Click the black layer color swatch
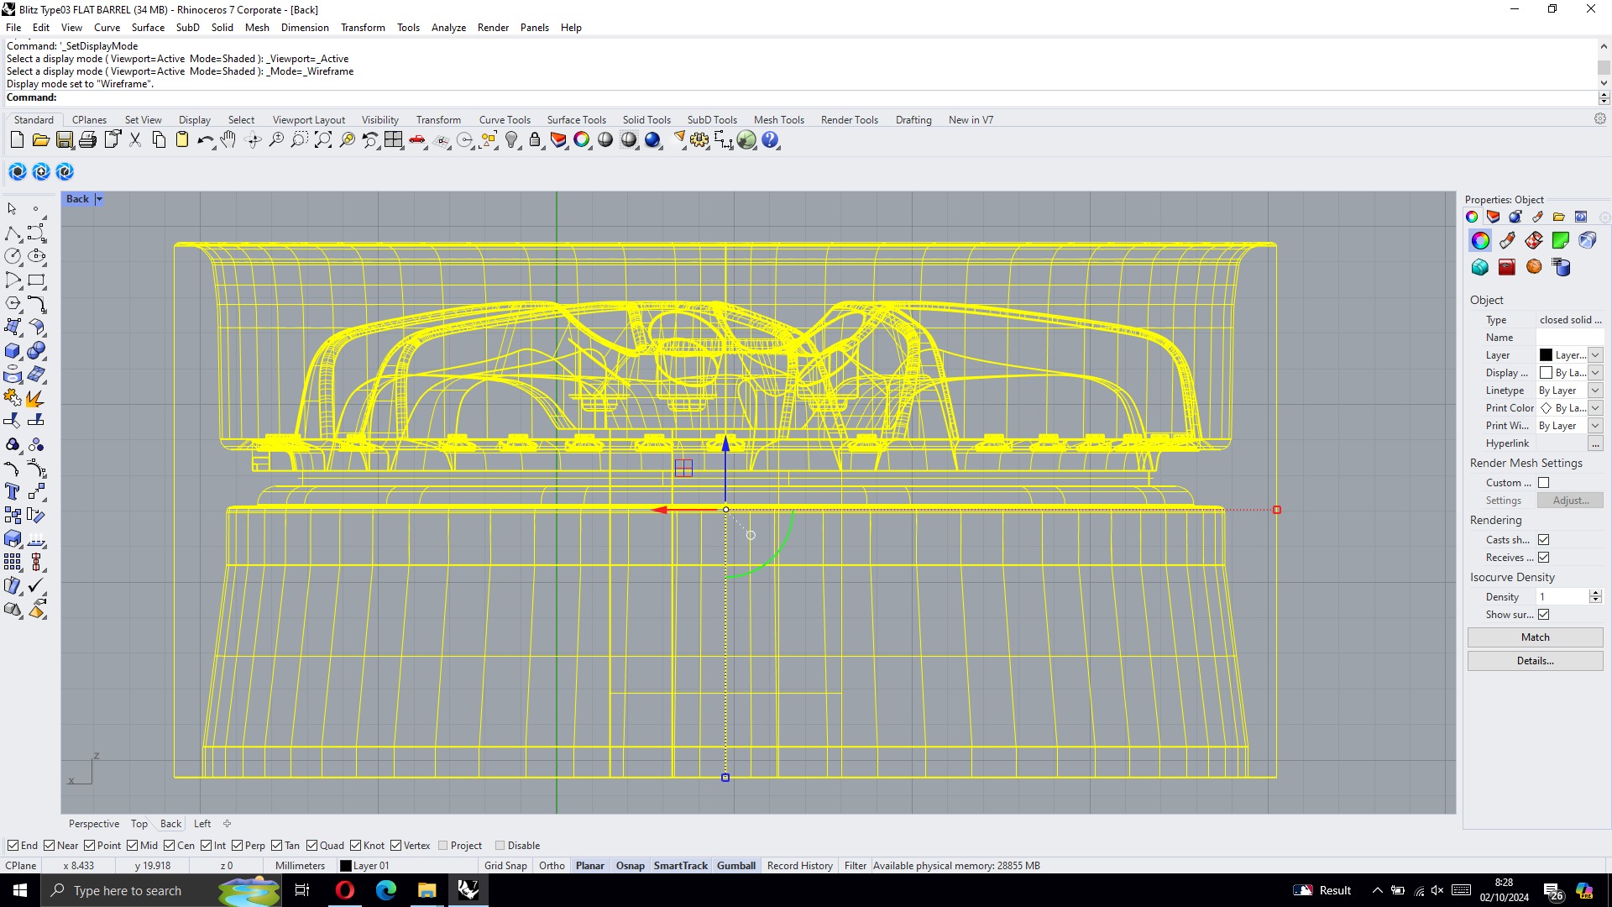This screenshot has width=1612, height=907. (1546, 355)
